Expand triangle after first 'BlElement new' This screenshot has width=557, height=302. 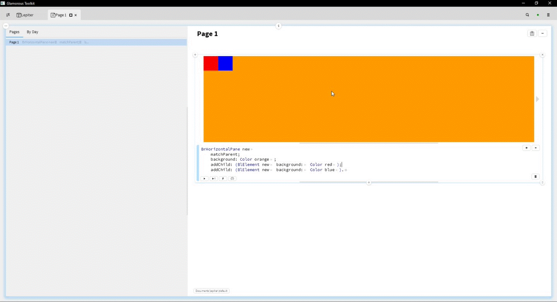tap(272, 165)
